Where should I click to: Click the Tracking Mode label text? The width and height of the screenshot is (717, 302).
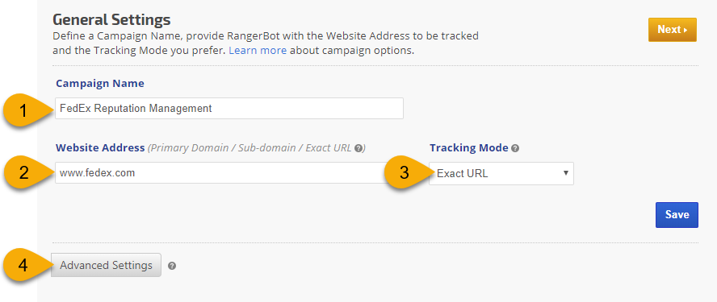[468, 148]
